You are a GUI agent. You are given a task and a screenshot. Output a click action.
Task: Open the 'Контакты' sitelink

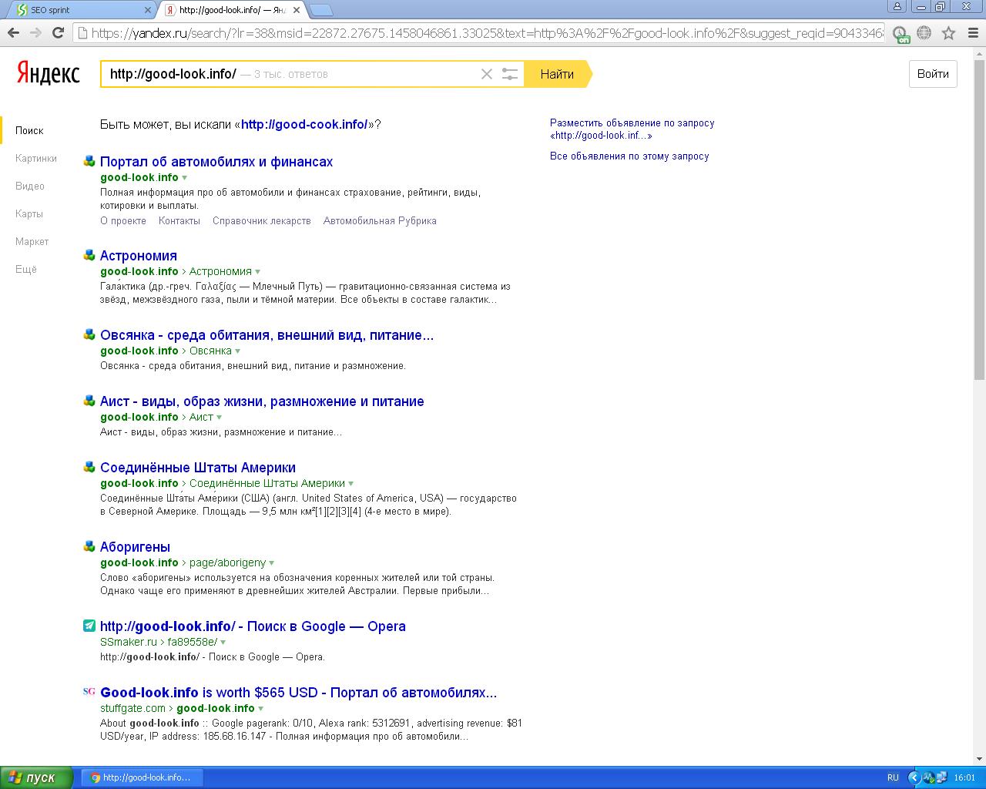coord(179,220)
